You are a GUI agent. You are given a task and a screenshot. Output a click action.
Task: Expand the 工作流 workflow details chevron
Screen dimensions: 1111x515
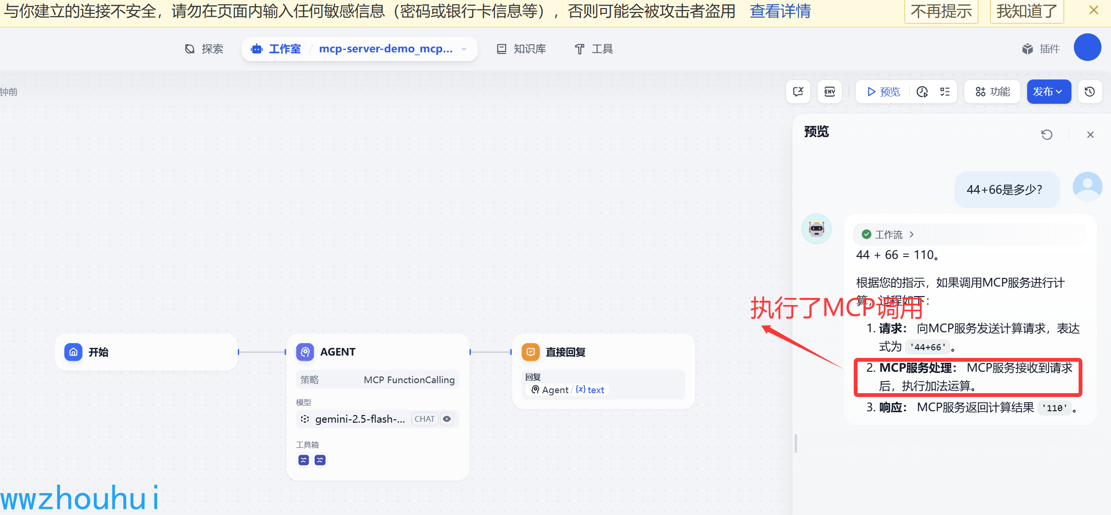pos(911,234)
